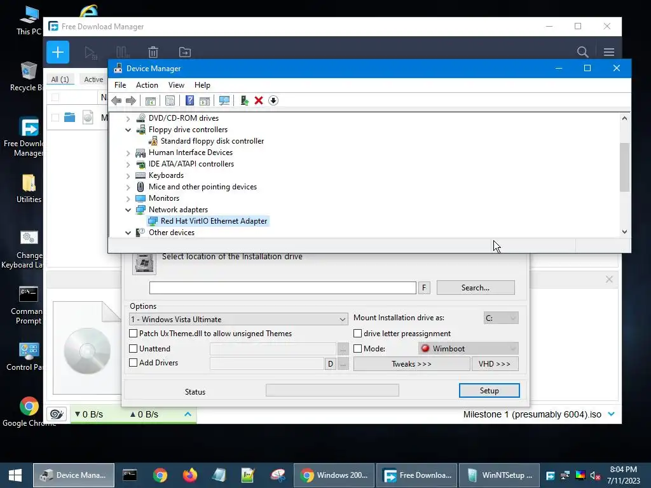Viewport: 651px width, 488px height.
Task: Toggle Show/Hide Action Pane icon
Action: pyautogui.click(x=205, y=100)
